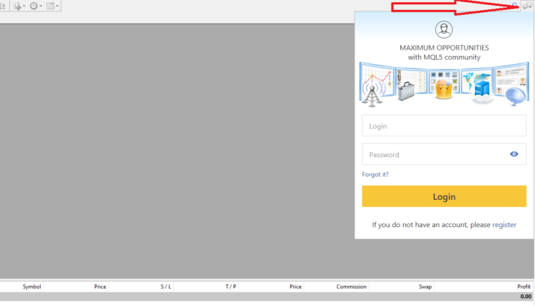This screenshot has width=535, height=306.
Task: Open the MQL5 chat bubbles icon
Action: tap(527, 6)
